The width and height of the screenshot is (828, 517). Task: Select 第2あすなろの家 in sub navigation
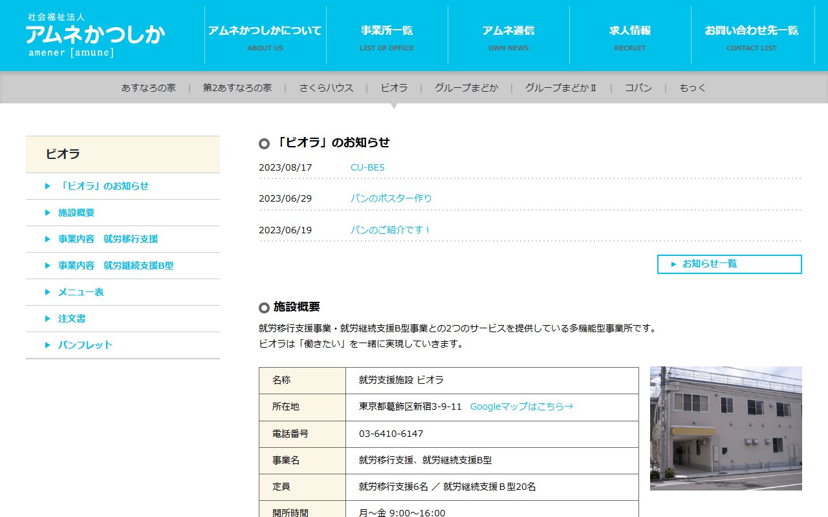tap(237, 88)
